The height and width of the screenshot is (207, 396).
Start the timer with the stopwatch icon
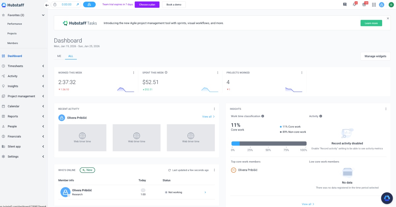[55, 5]
